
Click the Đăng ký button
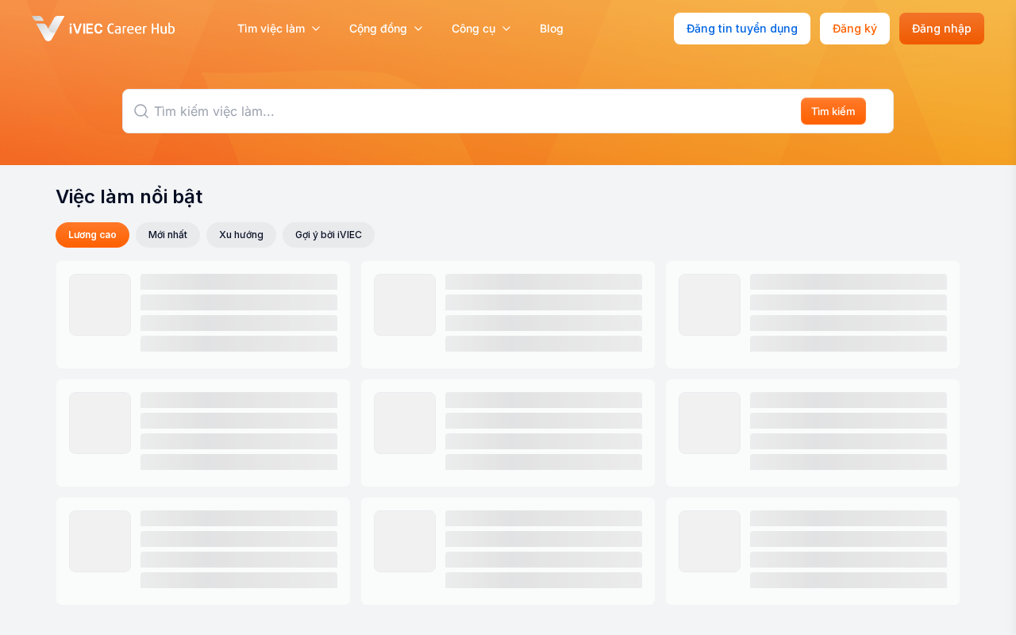854,29
